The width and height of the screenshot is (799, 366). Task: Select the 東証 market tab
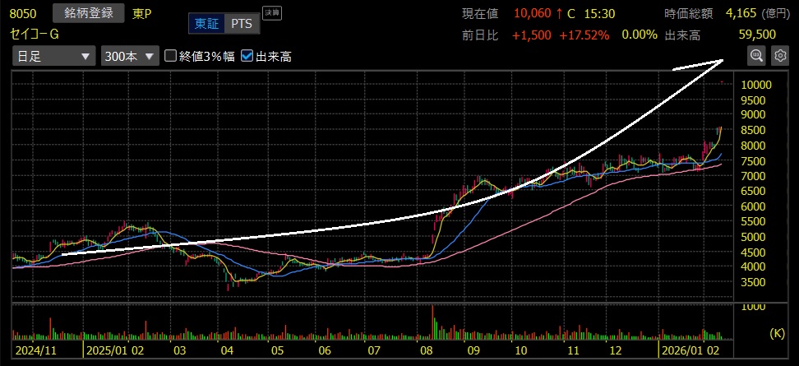(x=206, y=23)
